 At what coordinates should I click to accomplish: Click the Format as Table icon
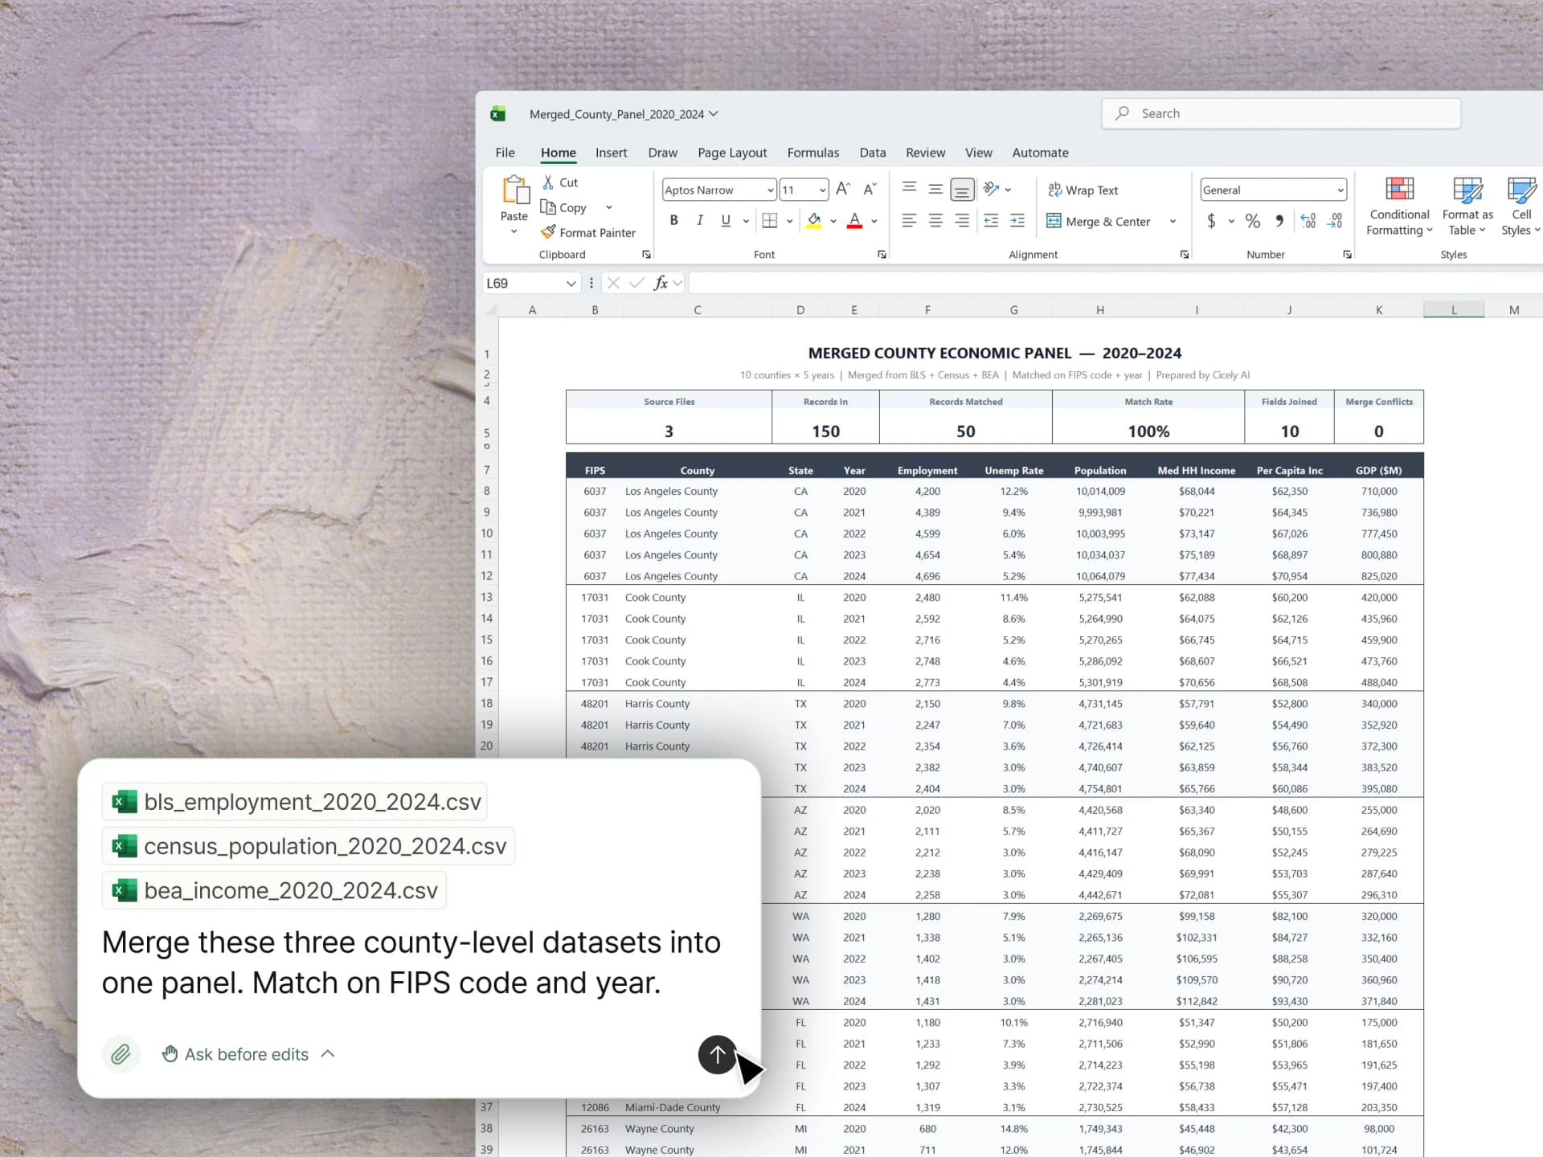[1466, 206]
